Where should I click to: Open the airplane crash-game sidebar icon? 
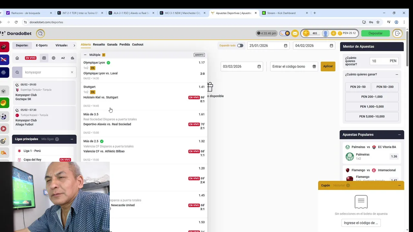tap(4, 59)
